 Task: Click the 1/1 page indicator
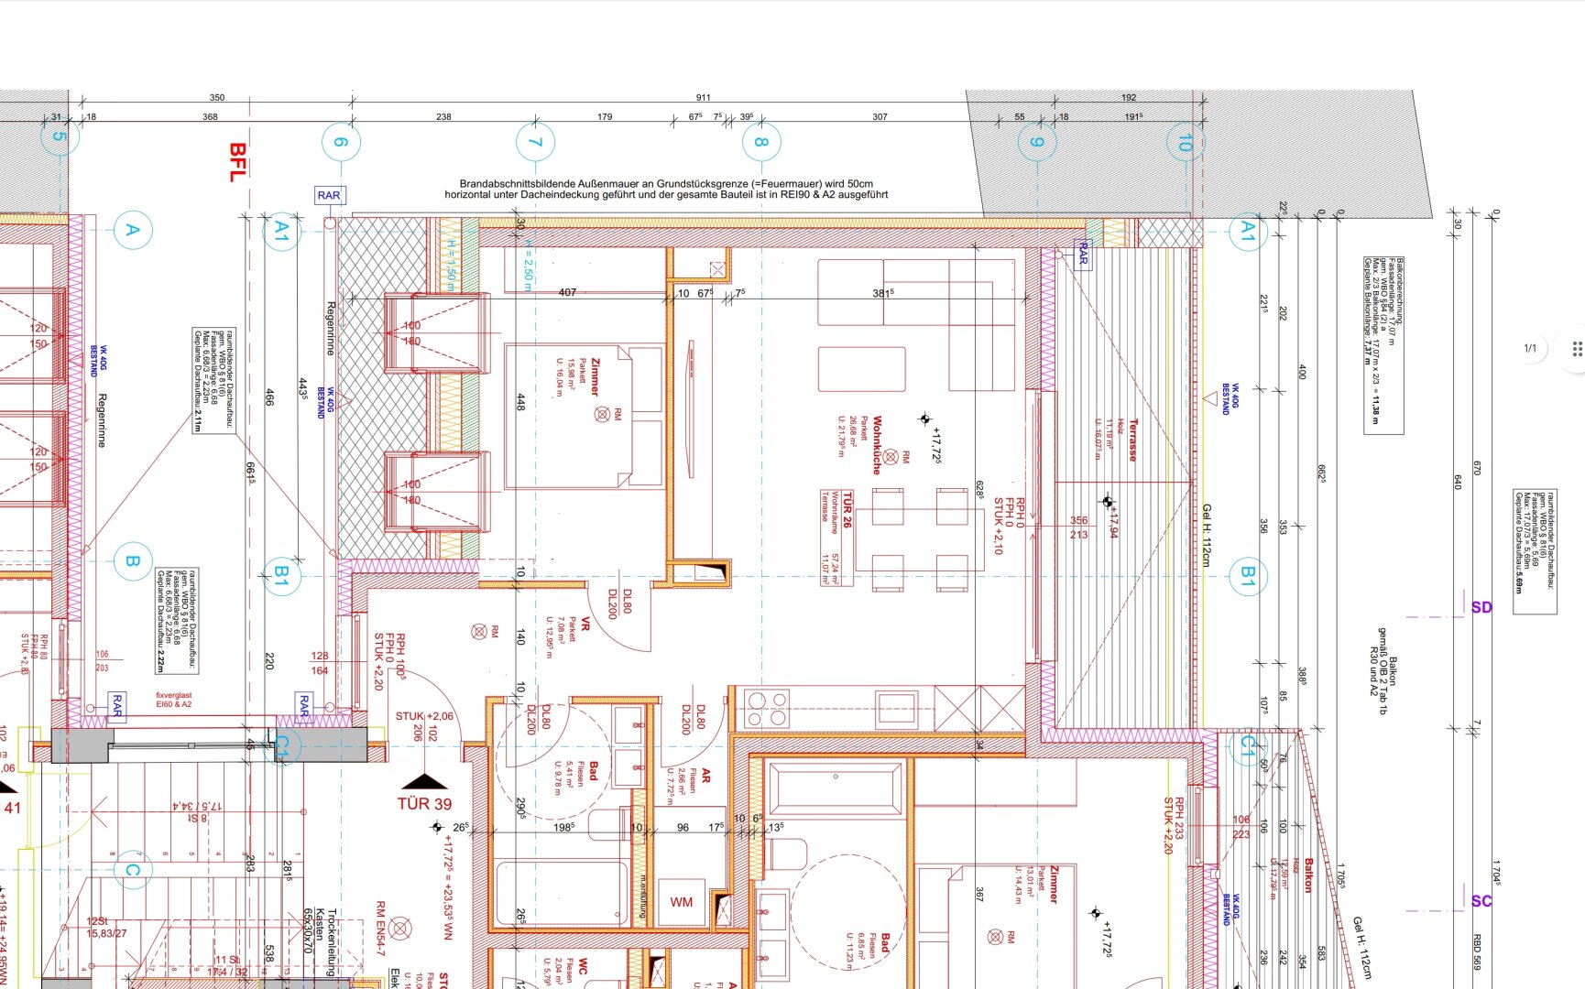(x=1529, y=349)
